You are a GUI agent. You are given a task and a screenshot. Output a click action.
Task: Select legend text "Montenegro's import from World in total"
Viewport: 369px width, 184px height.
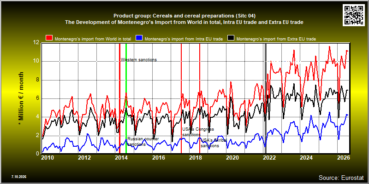[x=93, y=39]
